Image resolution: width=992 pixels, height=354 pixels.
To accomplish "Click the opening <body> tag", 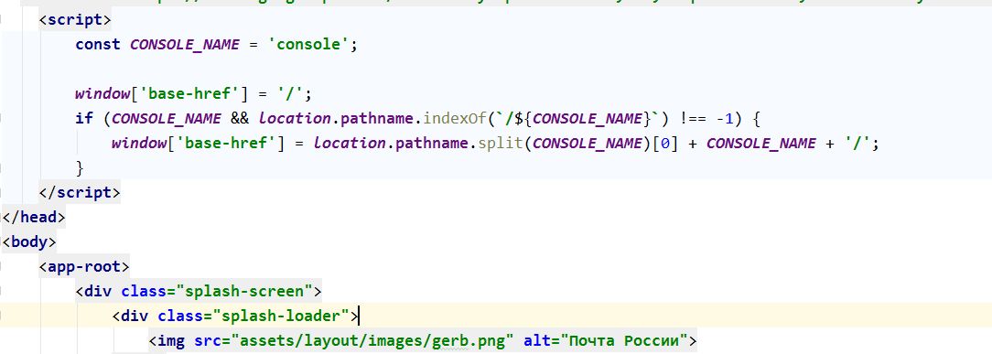I will 29,241.
